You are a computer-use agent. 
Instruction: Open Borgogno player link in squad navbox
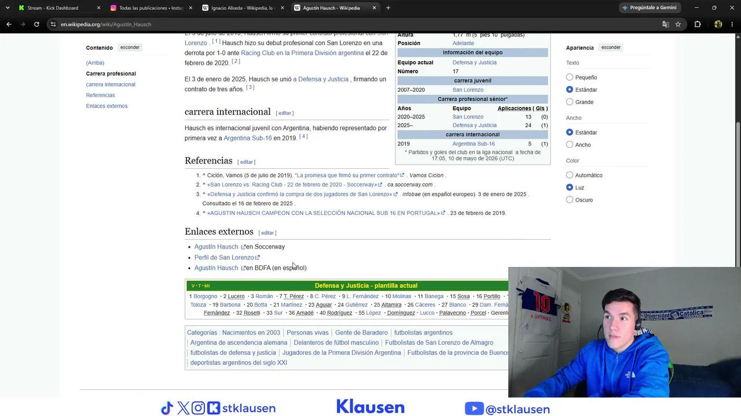click(x=206, y=296)
